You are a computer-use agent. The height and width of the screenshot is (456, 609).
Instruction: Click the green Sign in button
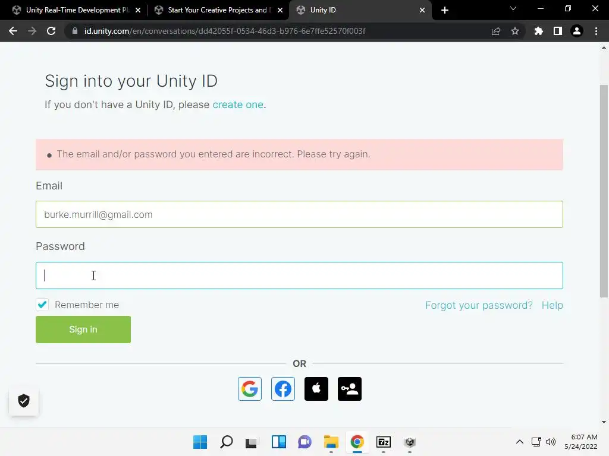pos(83,329)
